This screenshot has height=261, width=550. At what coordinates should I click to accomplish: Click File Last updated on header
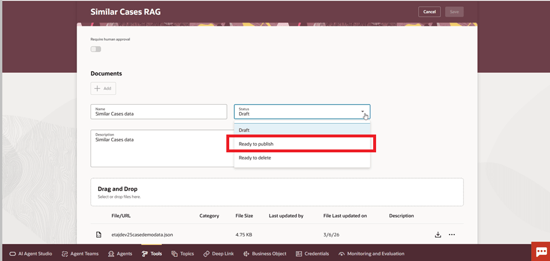(x=345, y=216)
